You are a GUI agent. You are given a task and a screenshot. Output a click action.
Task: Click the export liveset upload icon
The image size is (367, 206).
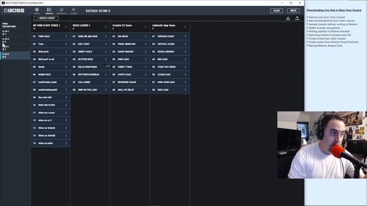point(297,18)
